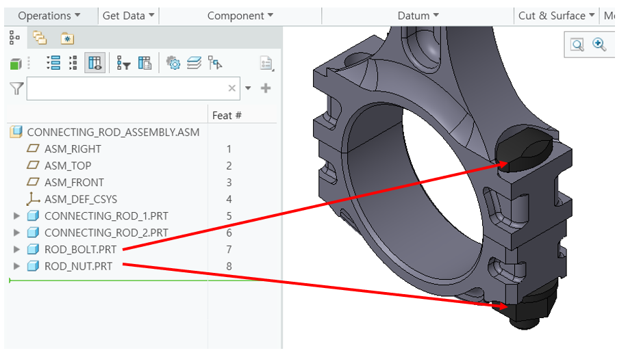The height and width of the screenshot is (355, 628).
Task: Open the greyed document options icon
Action: 266,63
